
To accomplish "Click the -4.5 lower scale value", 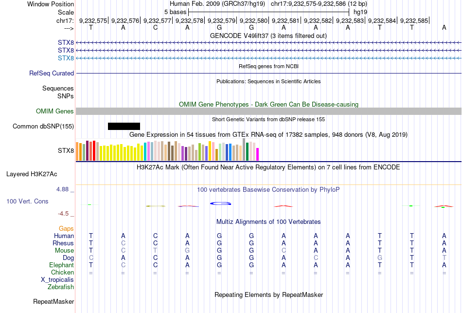I will tap(63, 214).
